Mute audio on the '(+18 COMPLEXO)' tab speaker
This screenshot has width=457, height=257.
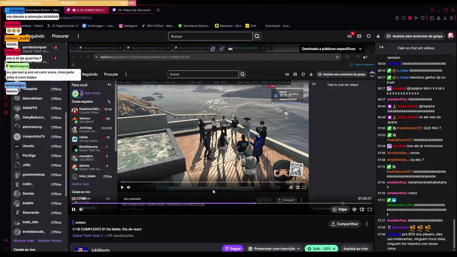point(74,10)
